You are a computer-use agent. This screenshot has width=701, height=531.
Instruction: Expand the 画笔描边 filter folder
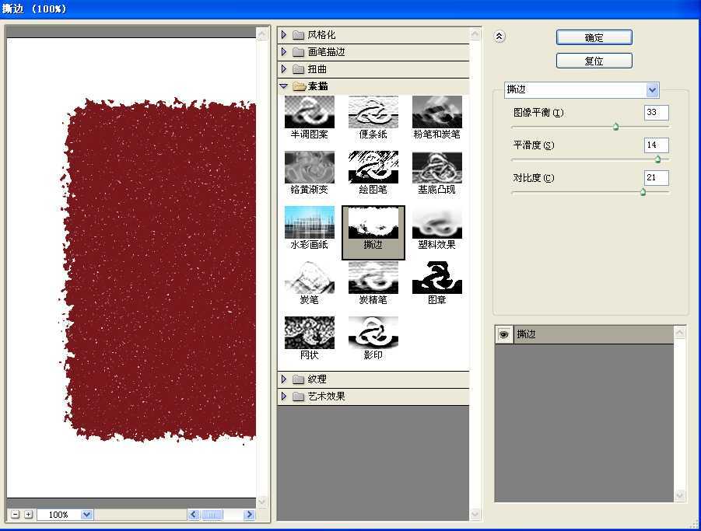284,52
